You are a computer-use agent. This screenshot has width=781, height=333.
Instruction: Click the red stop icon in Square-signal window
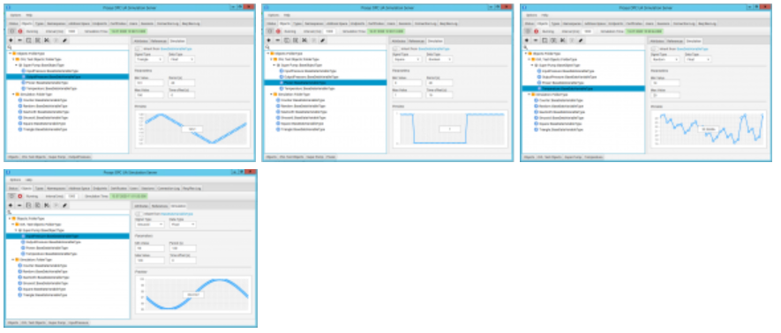point(277,32)
